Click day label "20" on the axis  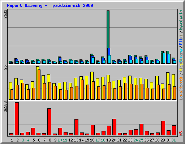tap(114, 140)
